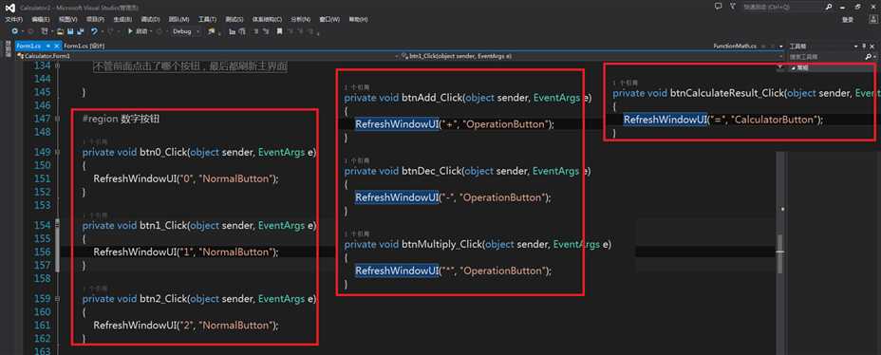Open the 编辑(E) menu
Viewport: 881px width, 355px height.
pos(41,19)
